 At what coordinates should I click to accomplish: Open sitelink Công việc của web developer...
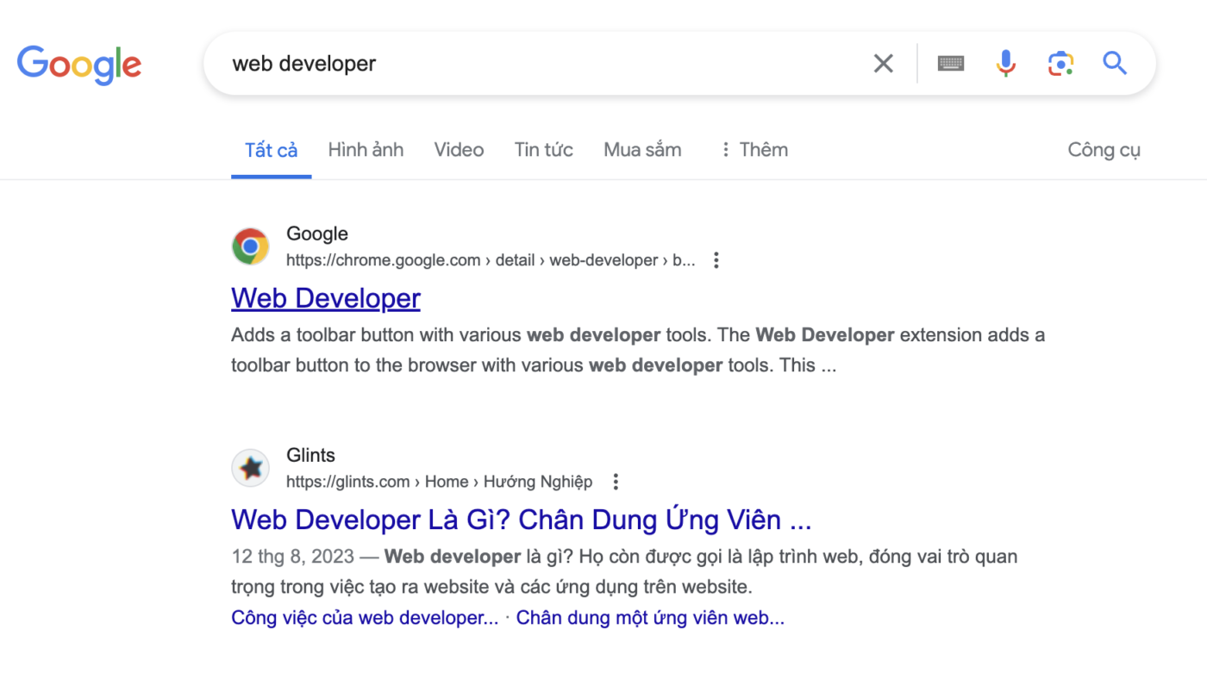coord(365,618)
